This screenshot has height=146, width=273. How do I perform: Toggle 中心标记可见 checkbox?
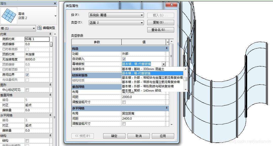27,90
